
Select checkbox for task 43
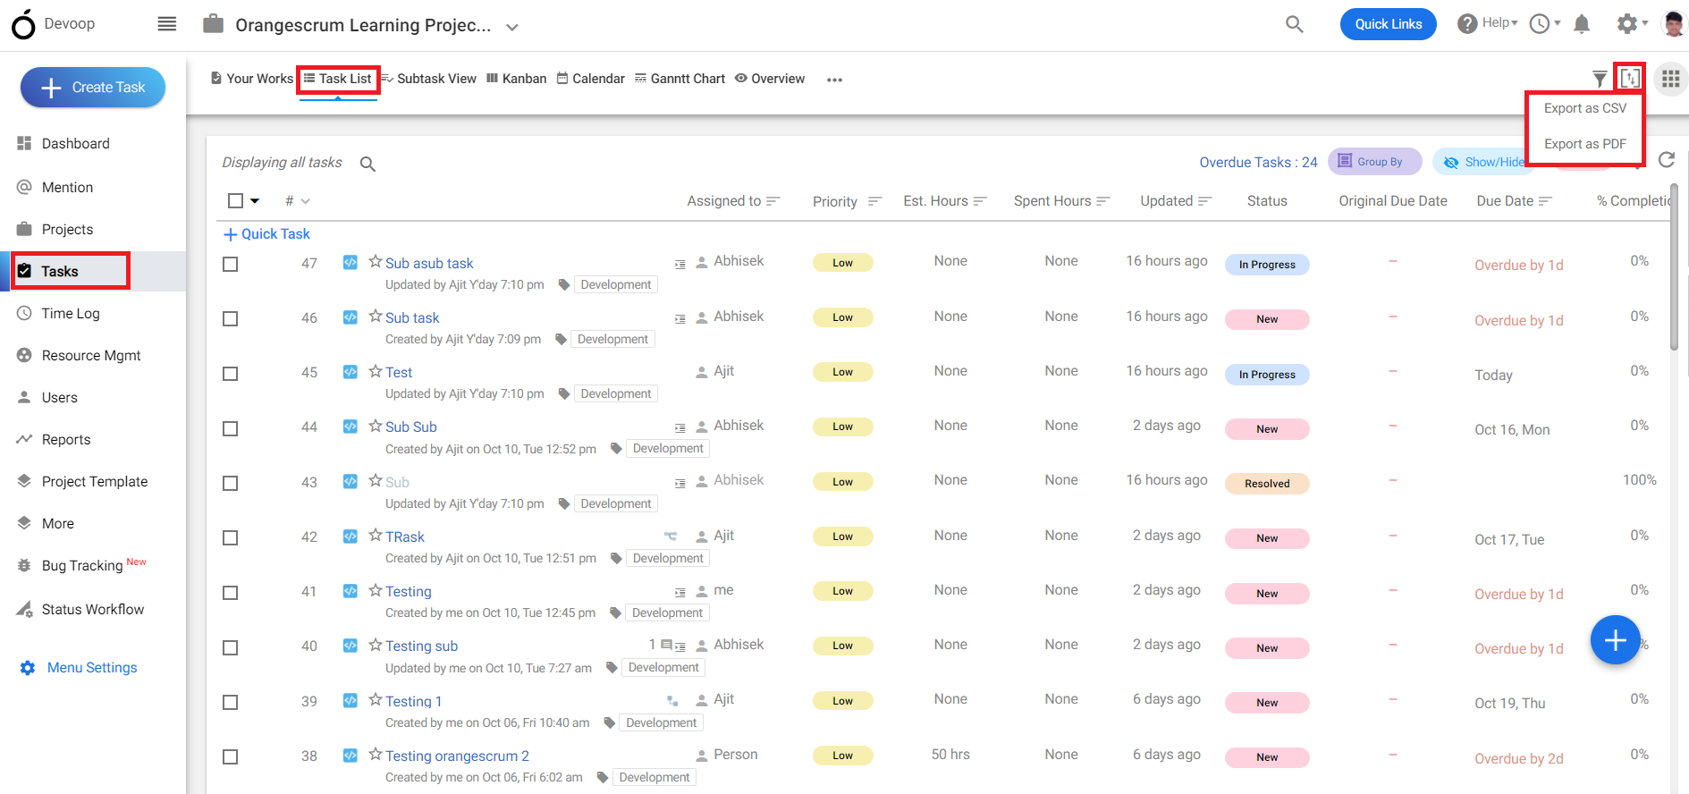click(230, 484)
